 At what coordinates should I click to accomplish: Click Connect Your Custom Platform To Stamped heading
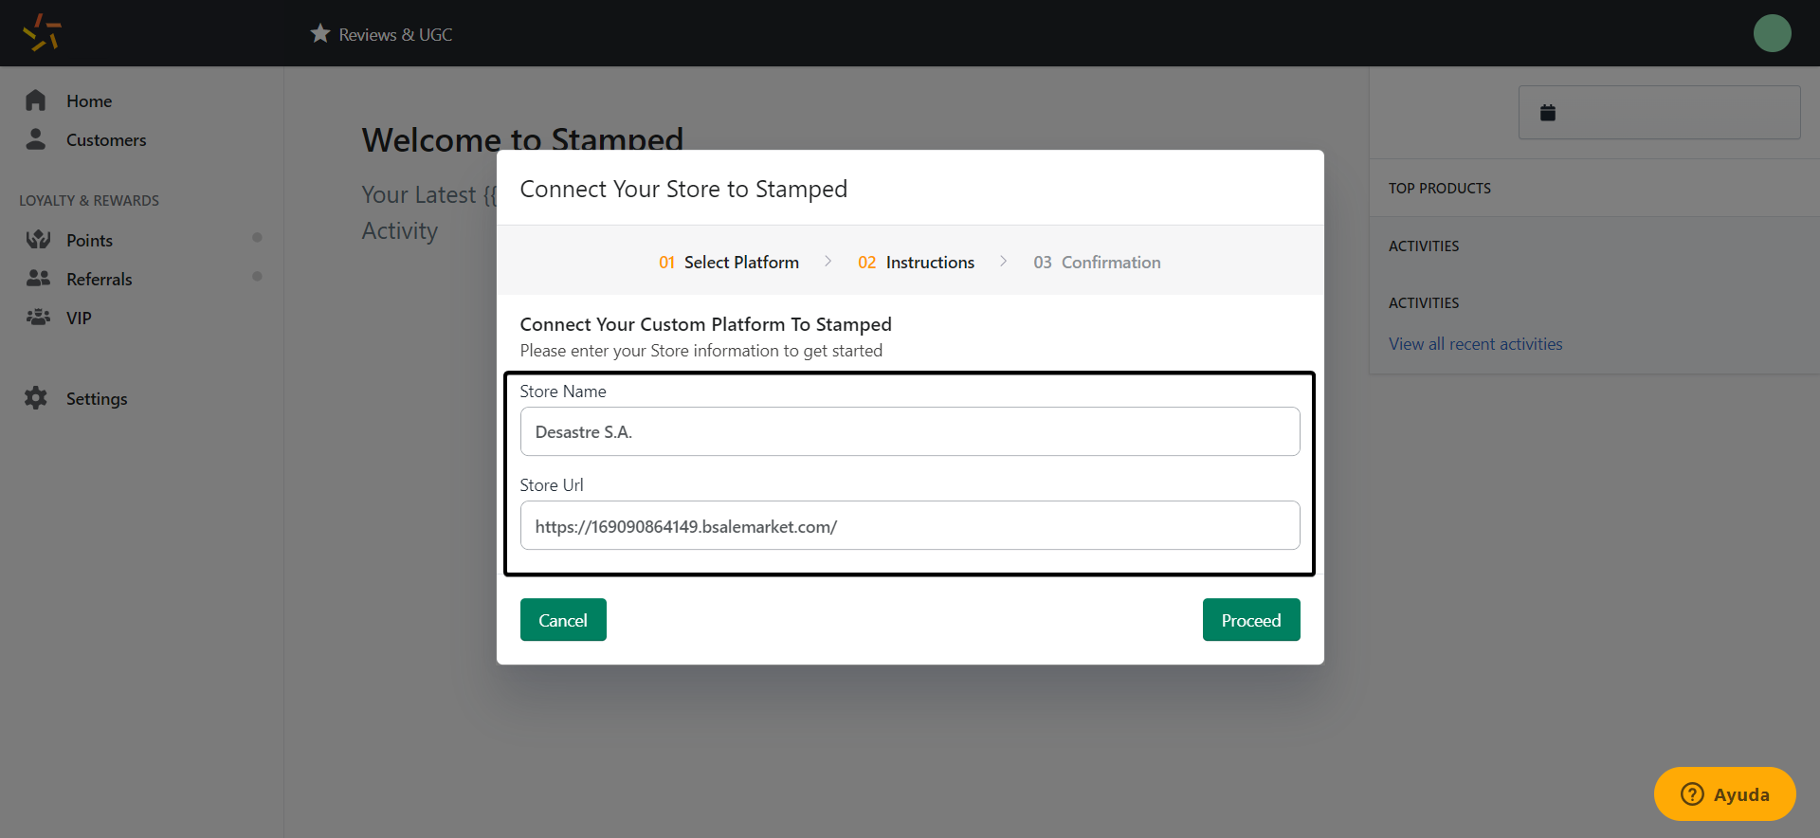coord(706,324)
